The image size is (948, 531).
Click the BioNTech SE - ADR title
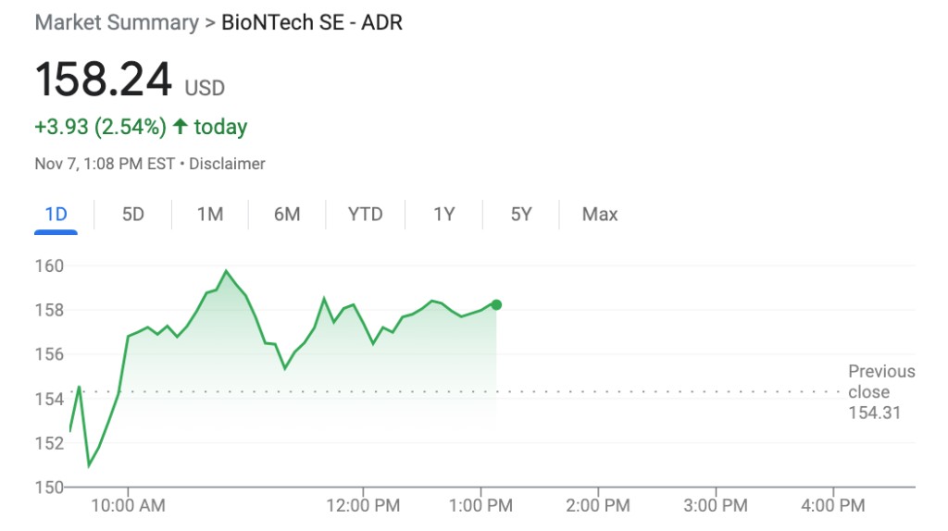coord(312,22)
